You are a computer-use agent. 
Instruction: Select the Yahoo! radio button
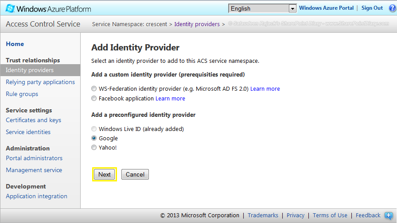(94, 147)
